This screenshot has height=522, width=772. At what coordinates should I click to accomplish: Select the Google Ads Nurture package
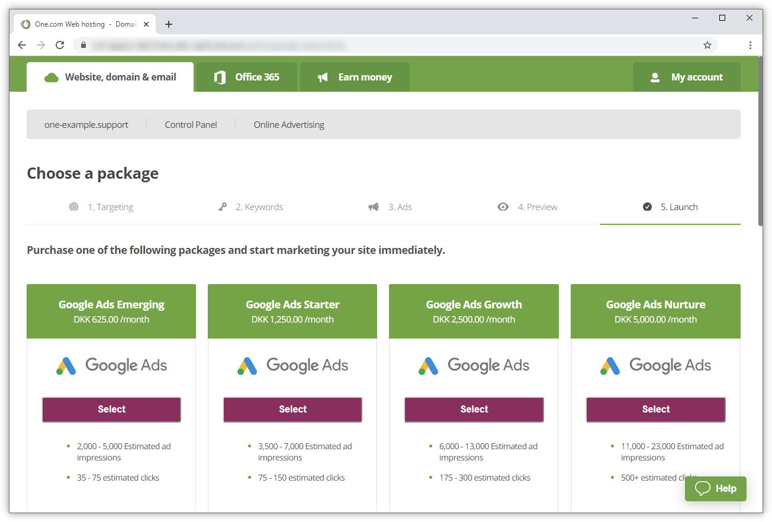click(x=656, y=410)
